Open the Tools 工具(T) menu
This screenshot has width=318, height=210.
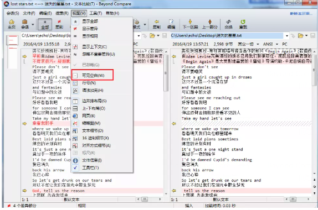(95, 13)
